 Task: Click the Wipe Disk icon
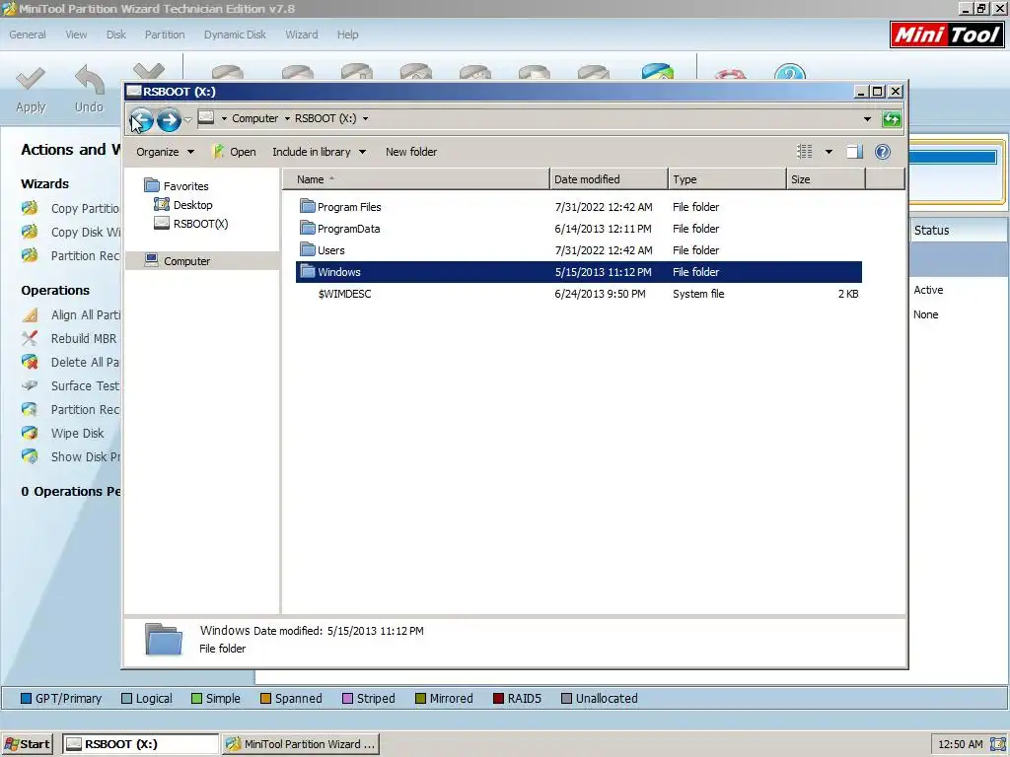[x=30, y=433]
